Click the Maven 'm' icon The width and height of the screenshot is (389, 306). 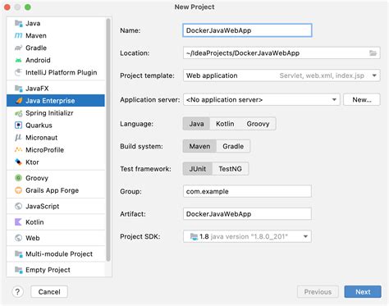[x=19, y=36]
